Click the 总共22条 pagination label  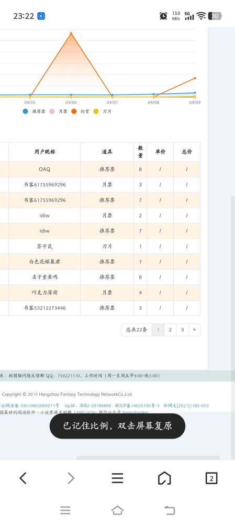point(136,330)
